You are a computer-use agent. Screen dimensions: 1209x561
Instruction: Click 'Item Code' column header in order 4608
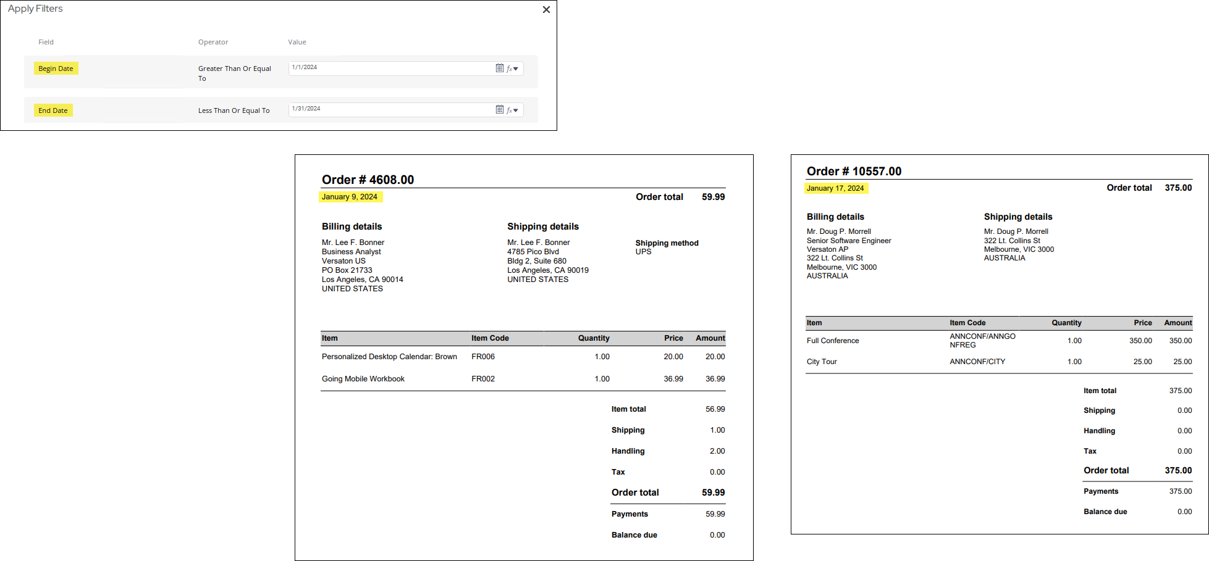(490, 338)
